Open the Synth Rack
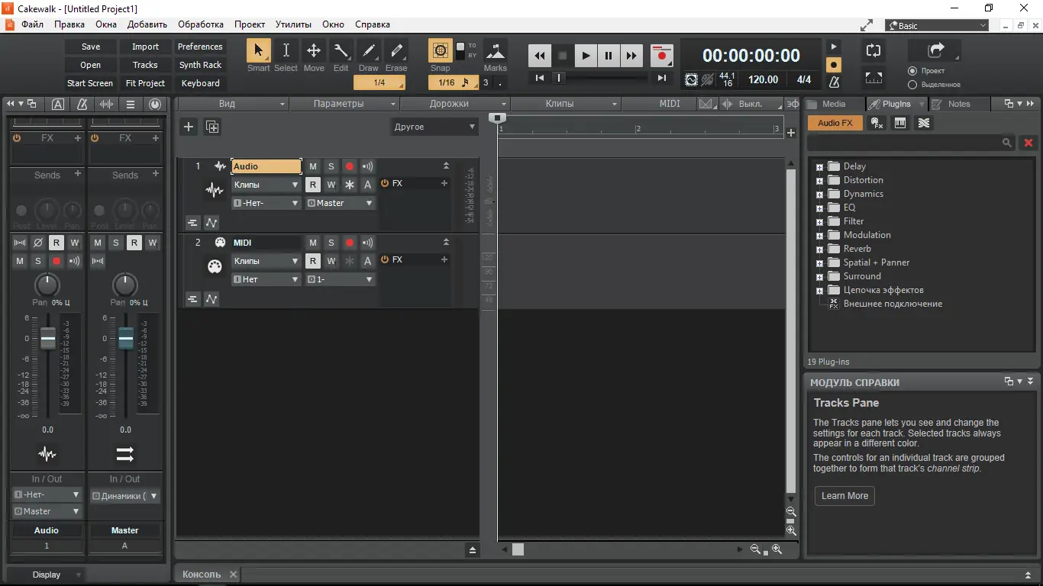Image resolution: width=1043 pixels, height=586 pixels. 200,64
